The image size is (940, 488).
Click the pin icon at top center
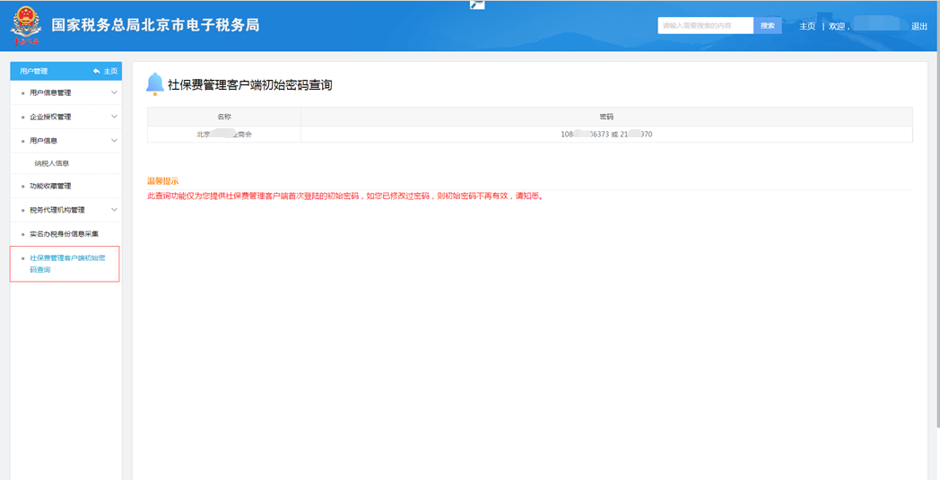(x=477, y=4)
